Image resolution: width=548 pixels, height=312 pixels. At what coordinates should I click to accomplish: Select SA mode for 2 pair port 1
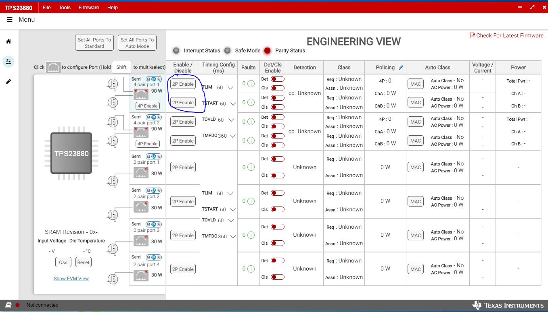(154, 156)
